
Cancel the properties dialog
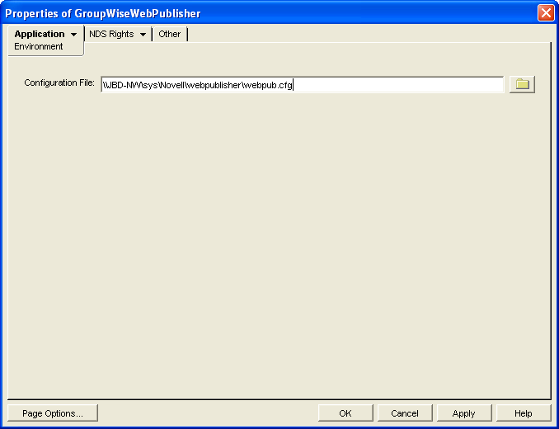[405, 413]
